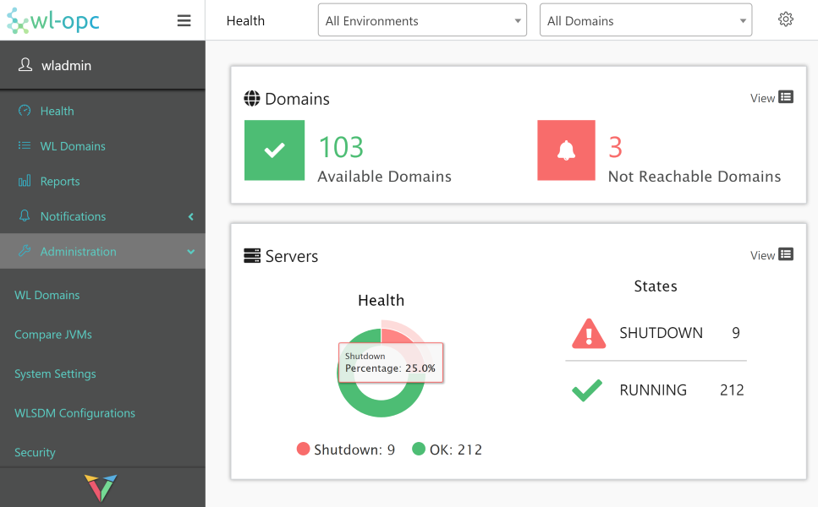Click the list icon next to Domains View
This screenshot has width=818, height=507.
786,97
